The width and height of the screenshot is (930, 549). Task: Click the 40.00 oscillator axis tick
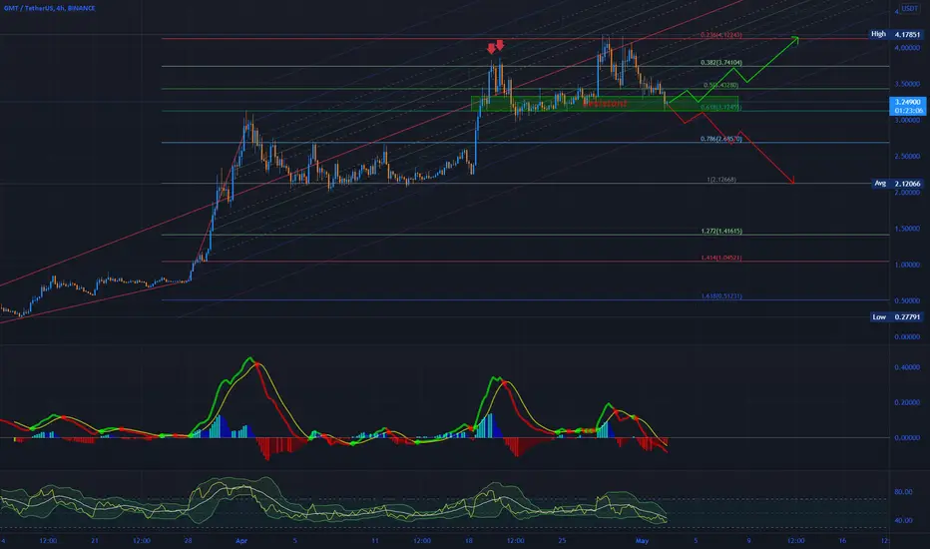point(903,520)
